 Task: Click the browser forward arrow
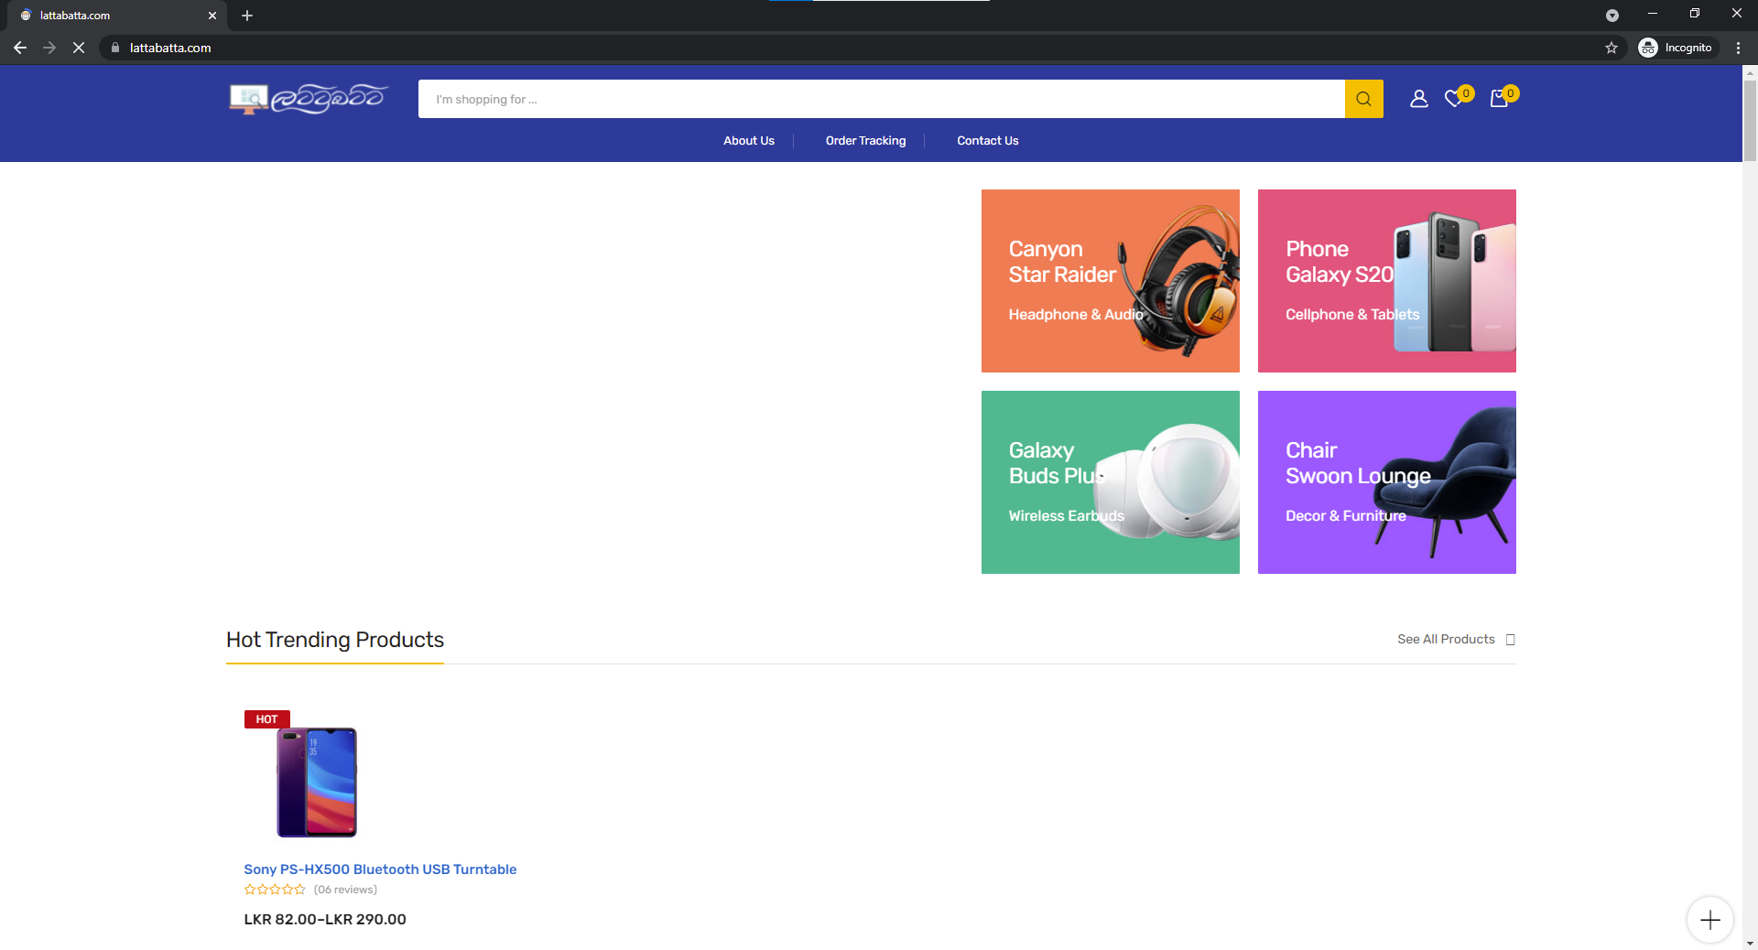click(x=49, y=48)
